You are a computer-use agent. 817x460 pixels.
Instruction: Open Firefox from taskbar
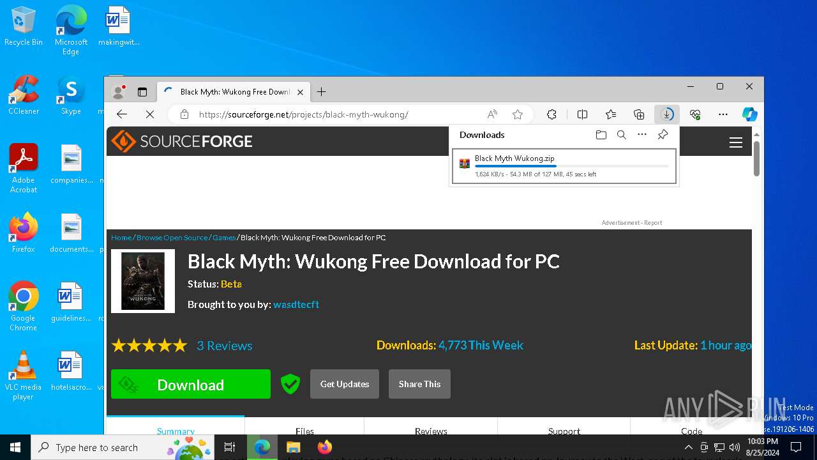325,447
